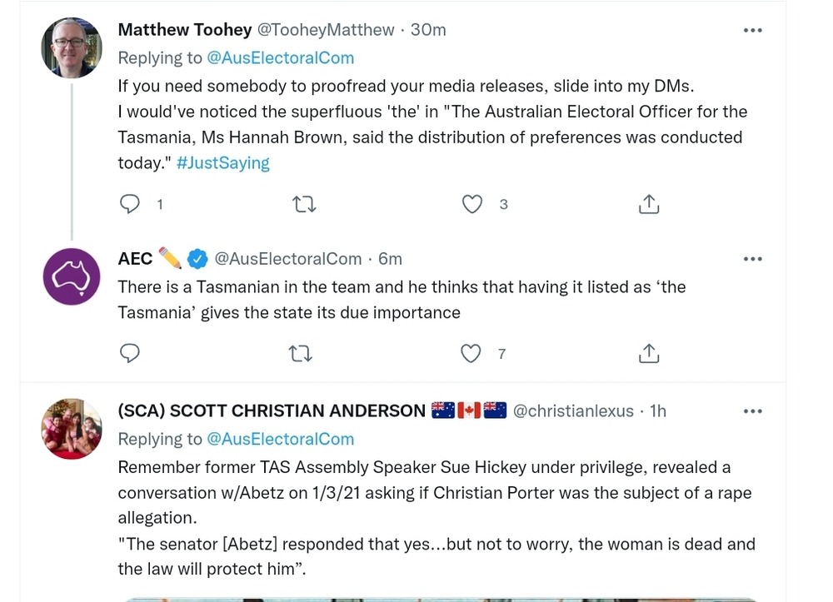
Task: Like the AEC tweet
Action: point(471,354)
